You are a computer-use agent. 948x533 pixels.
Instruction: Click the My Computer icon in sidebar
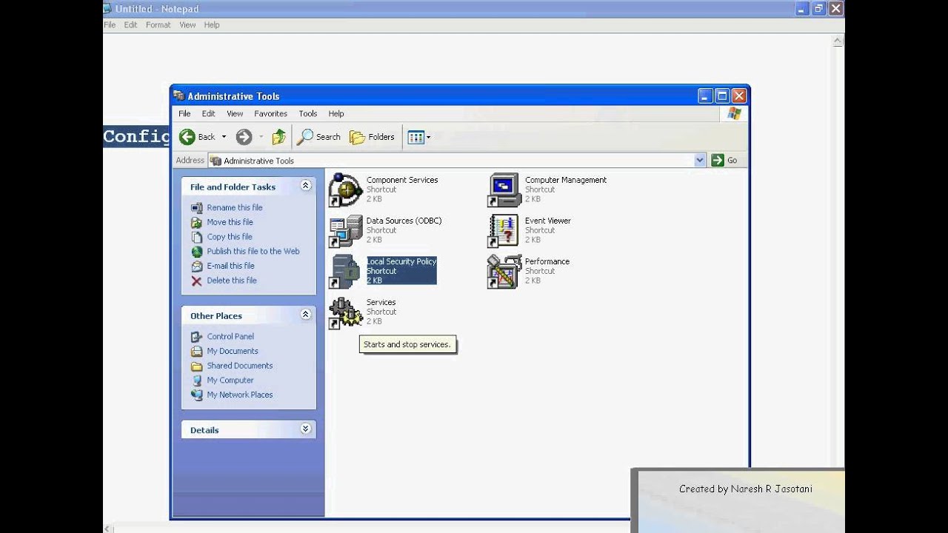(196, 380)
